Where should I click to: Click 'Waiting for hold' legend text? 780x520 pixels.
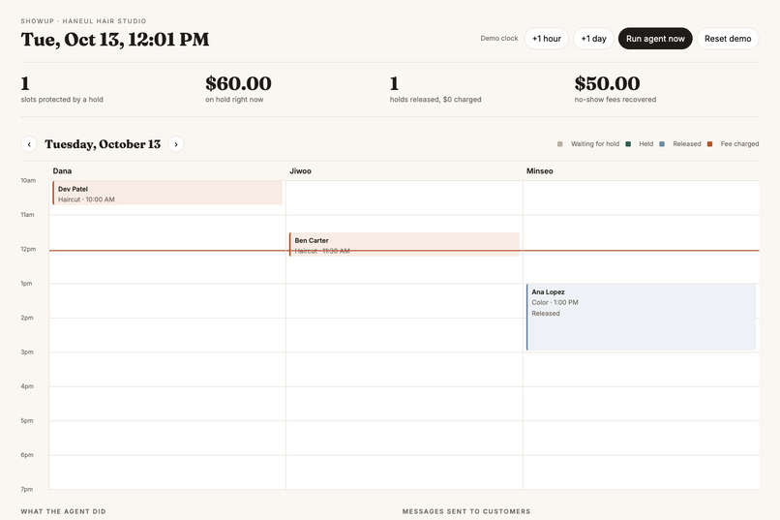[x=595, y=144]
